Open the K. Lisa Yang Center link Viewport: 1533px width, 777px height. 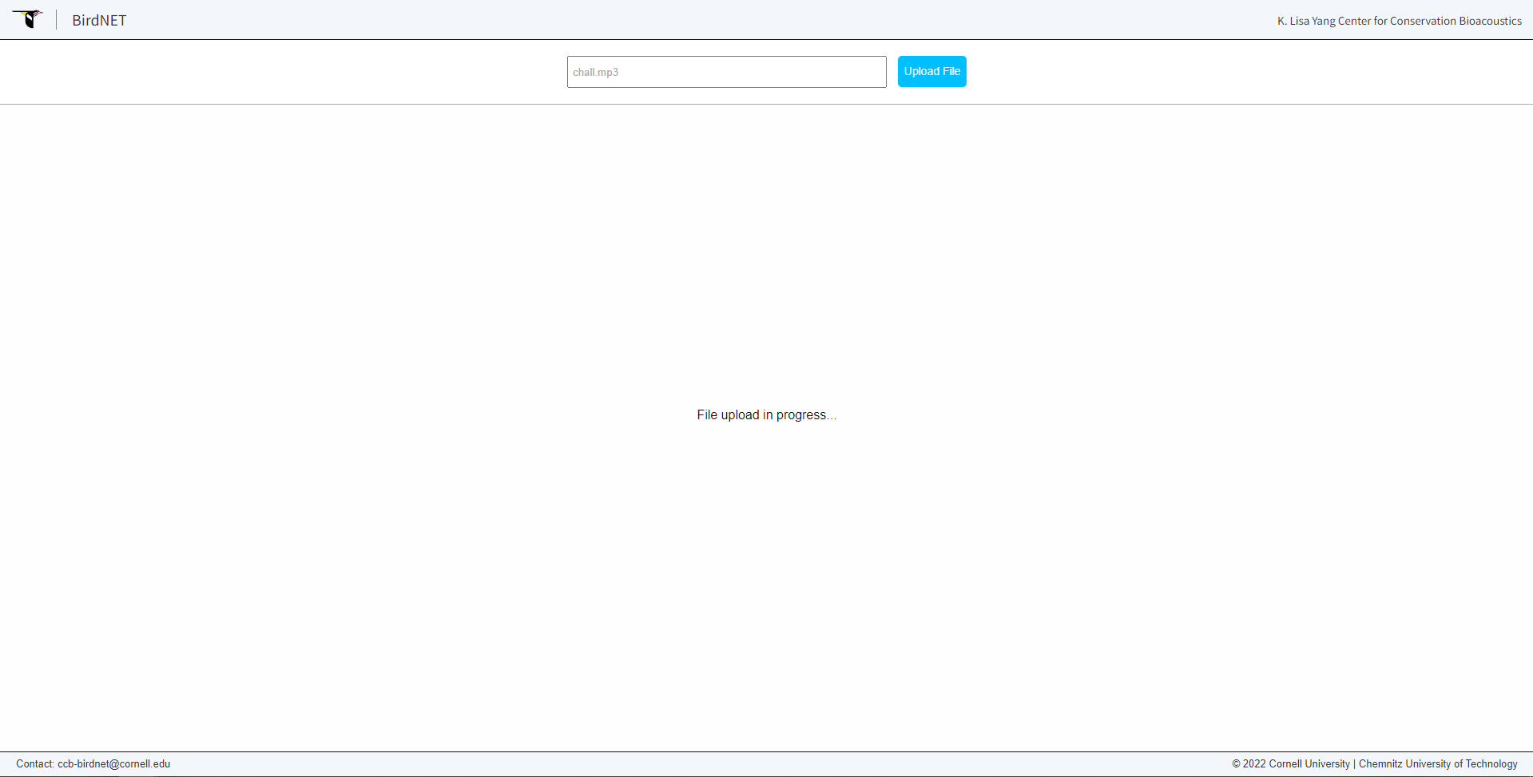pos(1399,21)
